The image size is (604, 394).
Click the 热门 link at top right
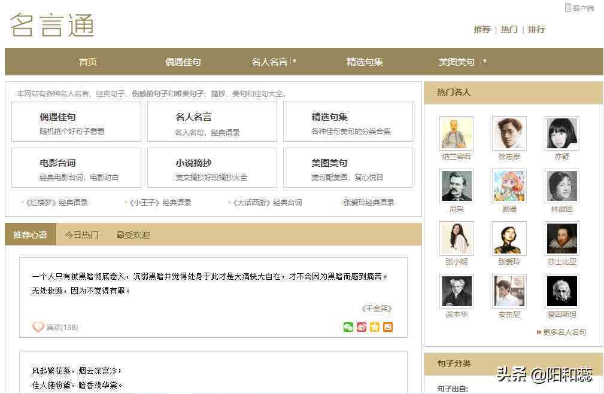pyautogui.click(x=509, y=29)
